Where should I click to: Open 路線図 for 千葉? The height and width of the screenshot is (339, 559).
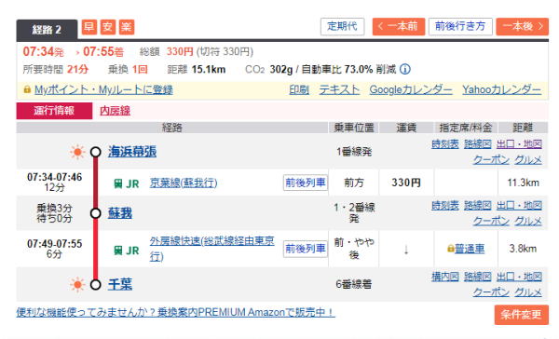478,277
